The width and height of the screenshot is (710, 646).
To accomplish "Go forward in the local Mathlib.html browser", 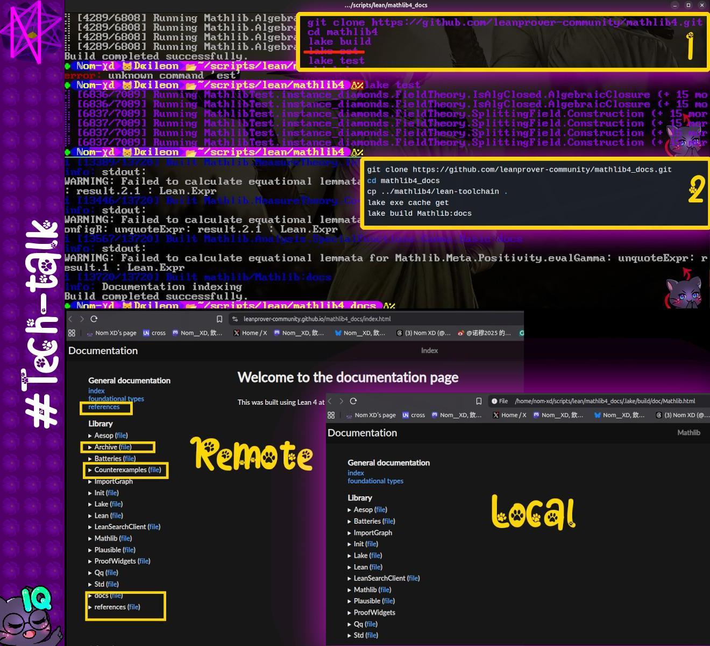I will [x=341, y=401].
